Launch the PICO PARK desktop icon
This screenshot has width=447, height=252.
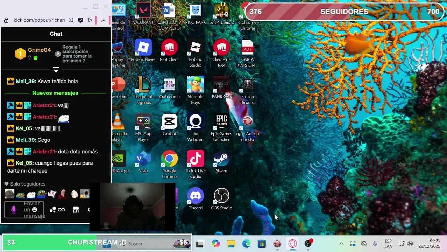(195, 14)
